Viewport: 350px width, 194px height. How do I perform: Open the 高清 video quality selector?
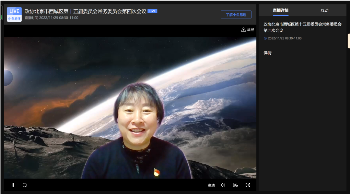point(211,185)
